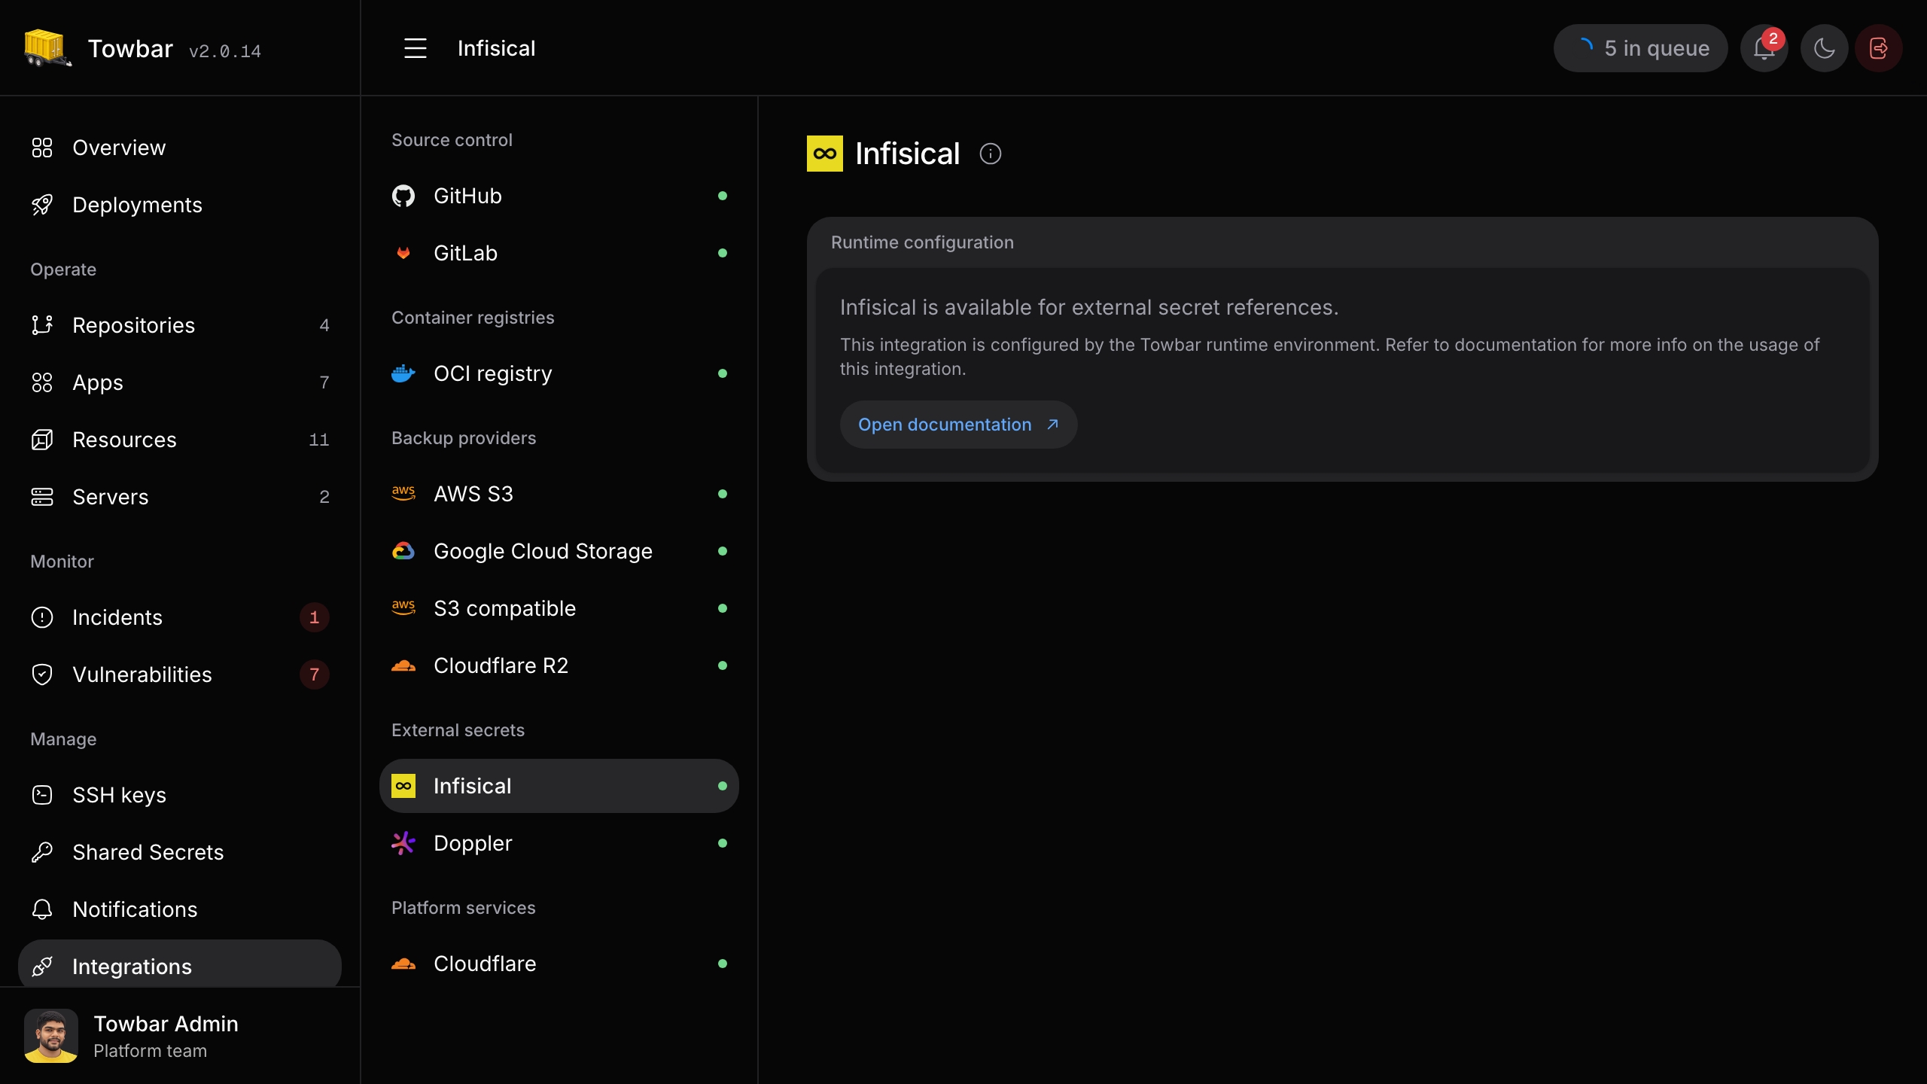Screen dimensions: 1927x1084
Task: Click the SSH keys terminal icon
Action: (x=42, y=795)
